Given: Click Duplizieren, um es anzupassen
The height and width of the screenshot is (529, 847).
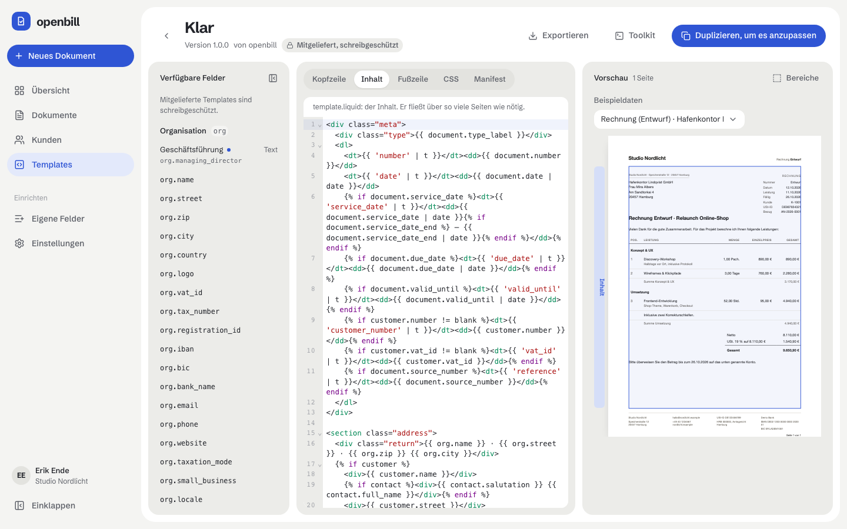Looking at the screenshot, I should (749, 36).
